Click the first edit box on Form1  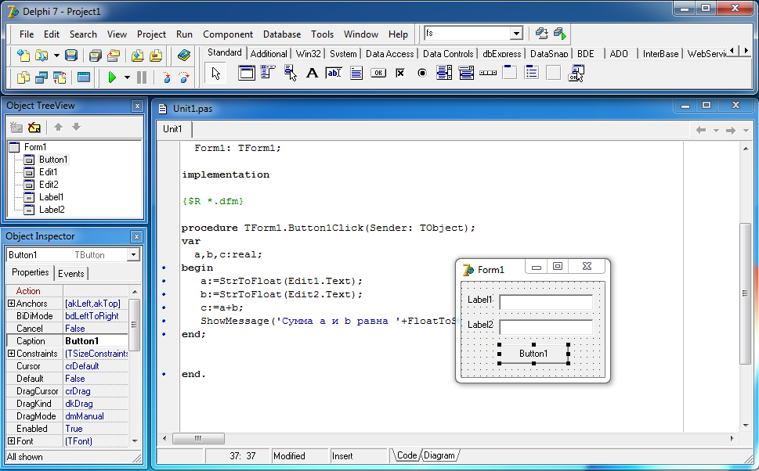546,302
